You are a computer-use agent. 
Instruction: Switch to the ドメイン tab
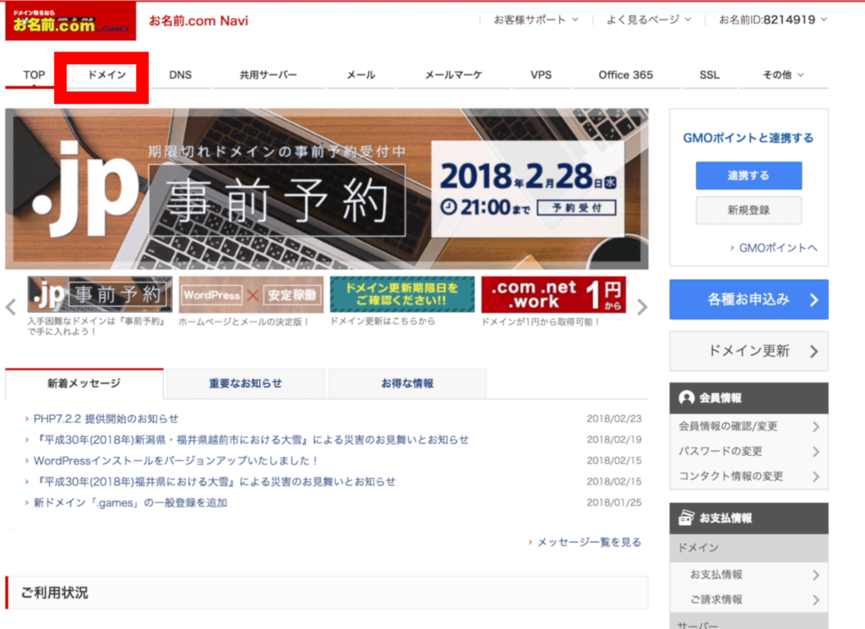tap(107, 74)
